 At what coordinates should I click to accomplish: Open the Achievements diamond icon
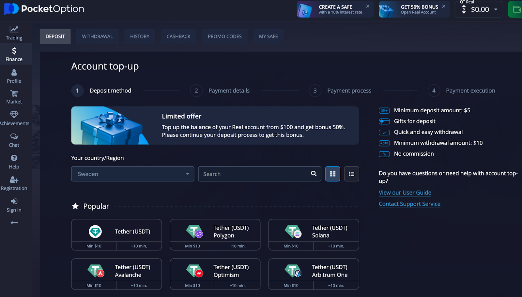pyautogui.click(x=14, y=115)
